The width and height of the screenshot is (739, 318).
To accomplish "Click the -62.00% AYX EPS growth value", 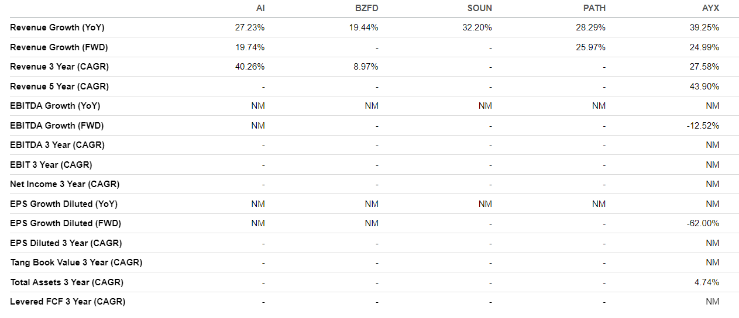I will (703, 223).
